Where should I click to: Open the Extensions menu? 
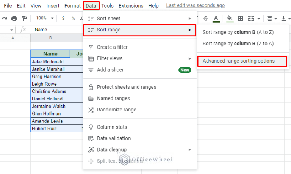131,6
